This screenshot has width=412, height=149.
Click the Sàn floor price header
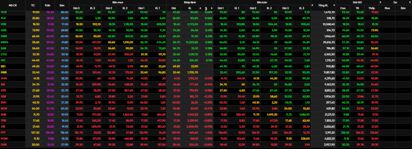tap(62, 5)
